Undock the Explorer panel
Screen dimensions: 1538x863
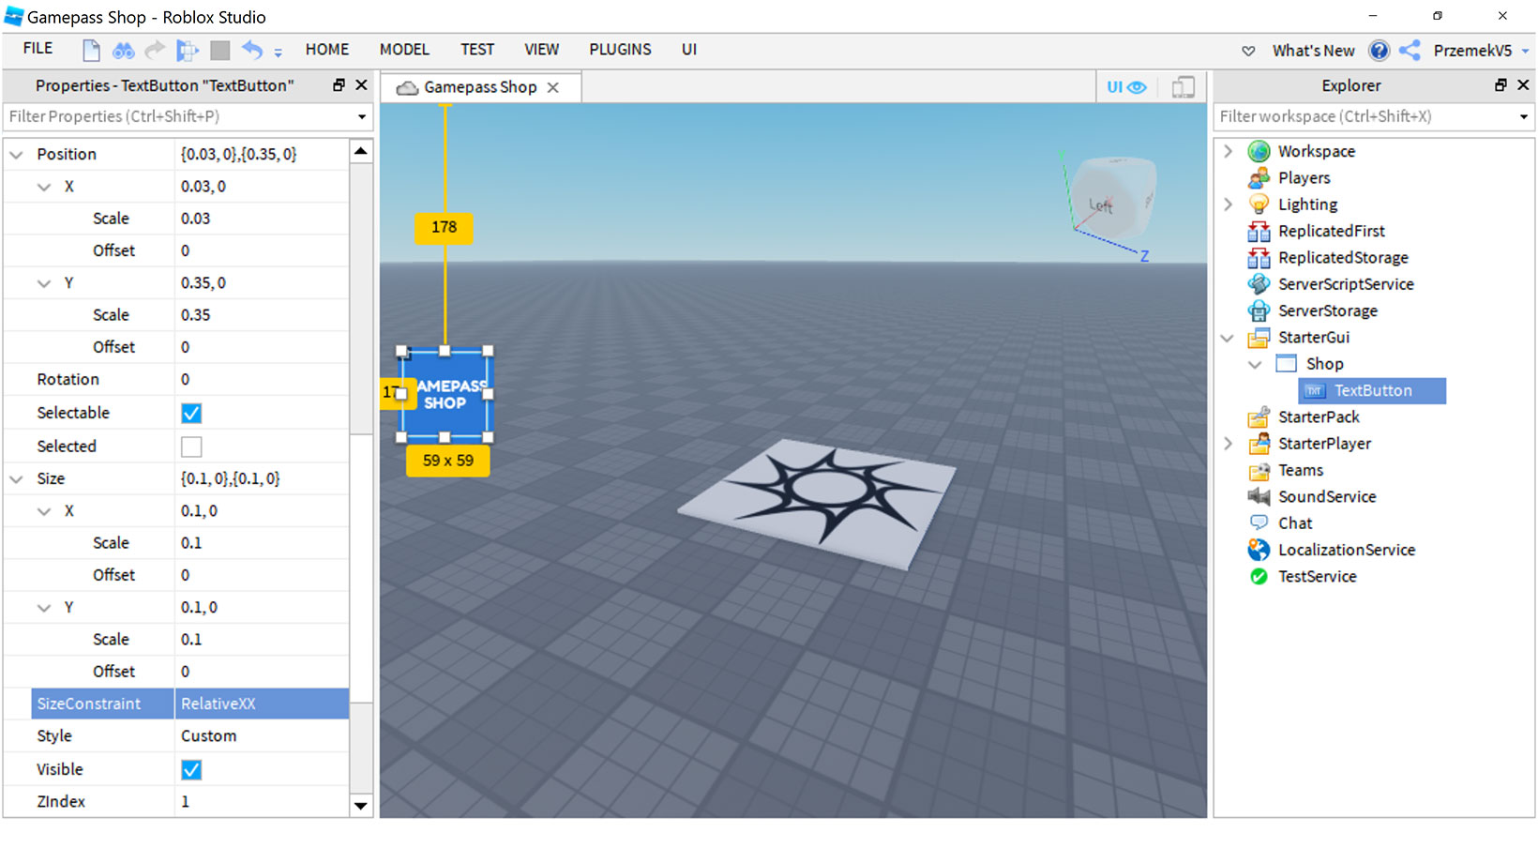(x=1500, y=85)
